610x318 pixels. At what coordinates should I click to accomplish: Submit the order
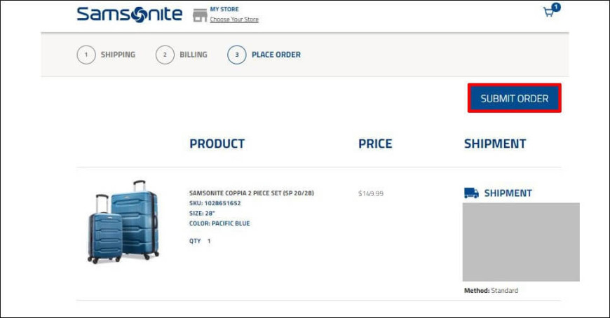[x=515, y=98]
